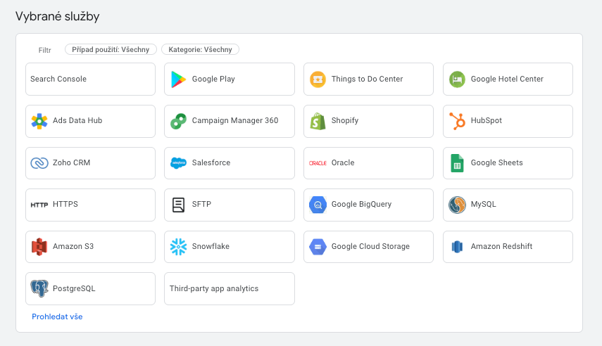The width and height of the screenshot is (602, 346).
Task: Select the PostgreSQL elephant icon
Action: pyautogui.click(x=39, y=288)
